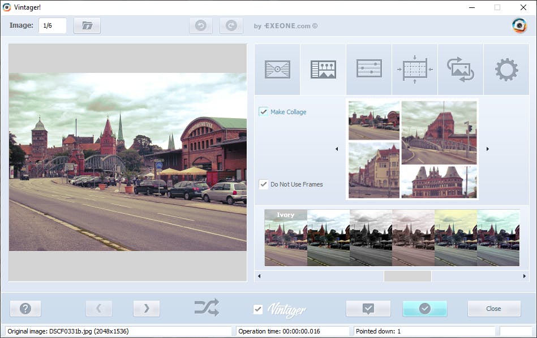
Task: Select the pale pinkish filter thumbnail
Action: coord(414,238)
